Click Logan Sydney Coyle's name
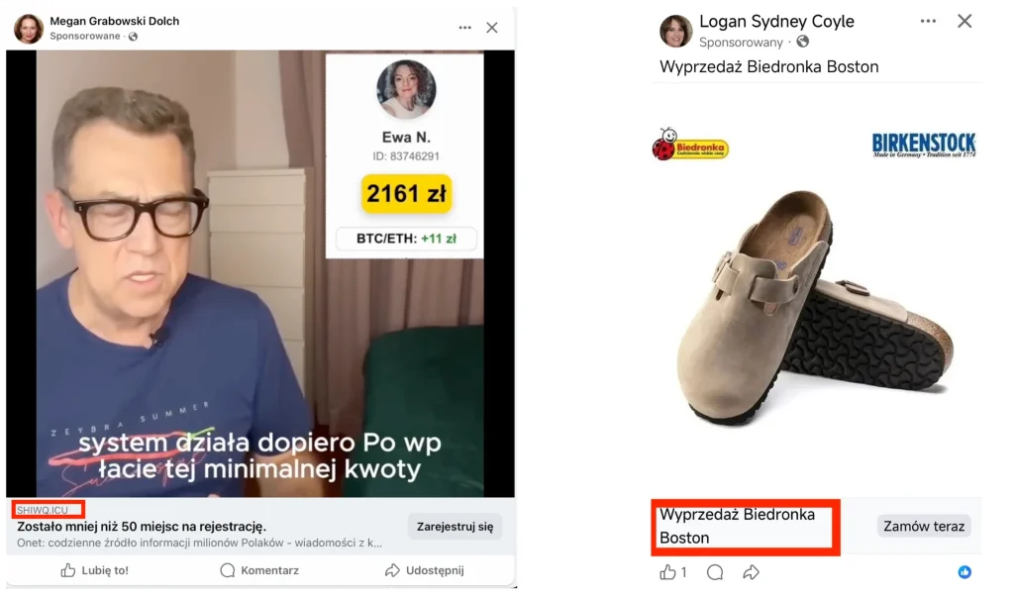Screen dimensions: 1014x597 (777, 21)
